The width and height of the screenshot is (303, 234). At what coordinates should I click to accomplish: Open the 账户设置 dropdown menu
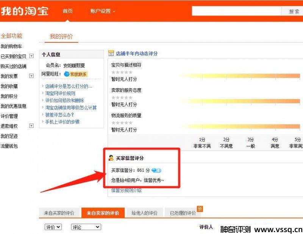tap(102, 11)
